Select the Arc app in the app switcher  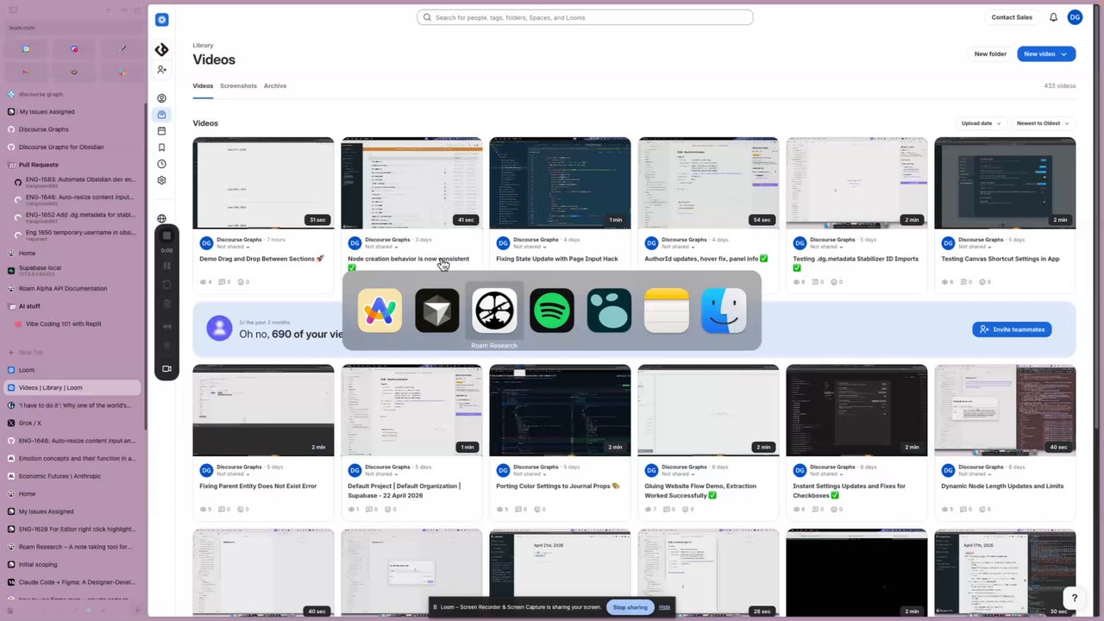pyautogui.click(x=379, y=310)
